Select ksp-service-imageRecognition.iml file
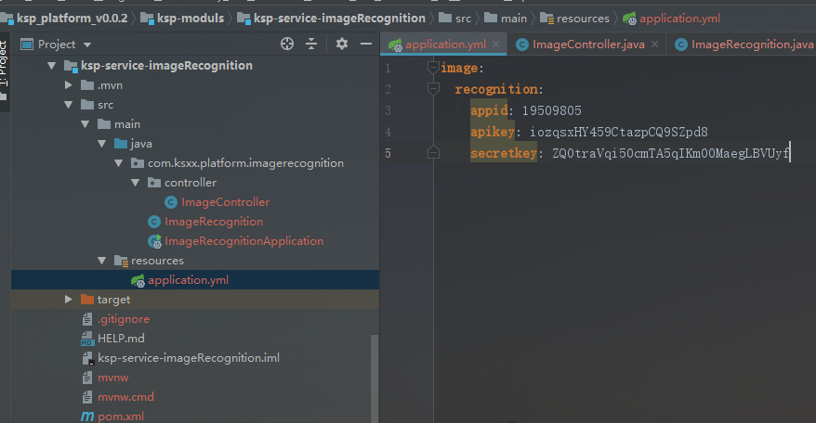Image resolution: width=816 pixels, height=423 pixels. 189,358
